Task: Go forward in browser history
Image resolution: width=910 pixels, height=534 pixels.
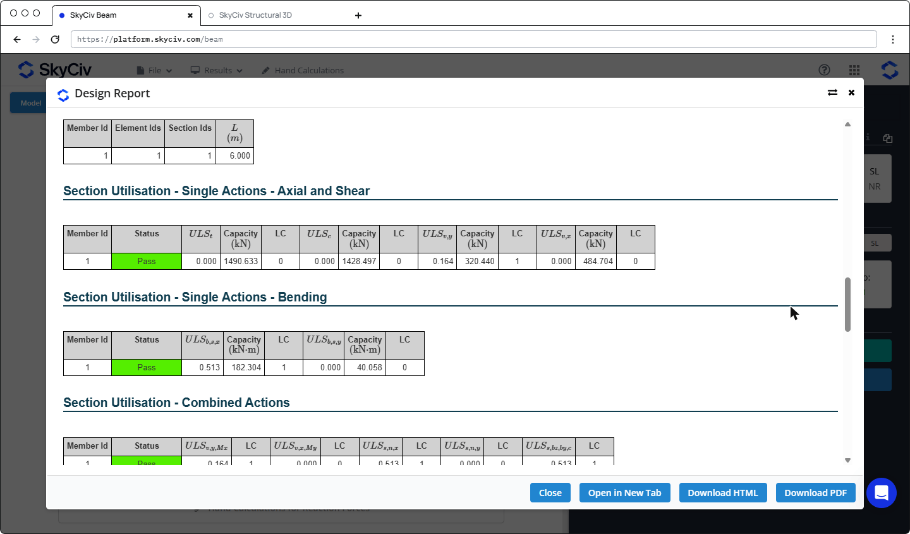Action: pyautogui.click(x=36, y=39)
